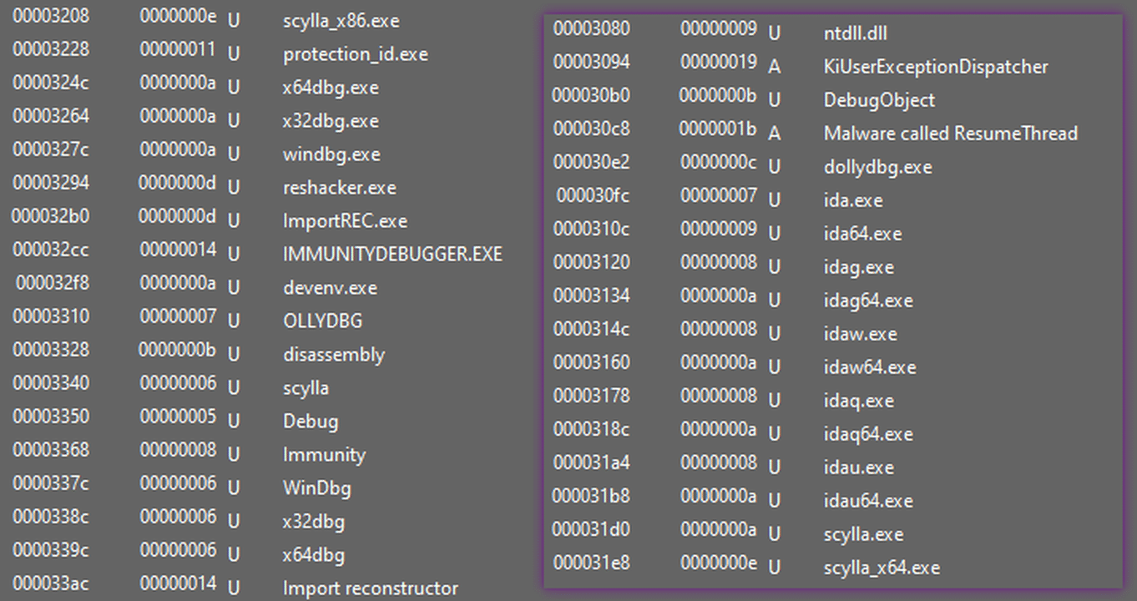Screen dimensions: 1137x601
Task: Click the ida.exe string entry
Action: click(853, 200)
